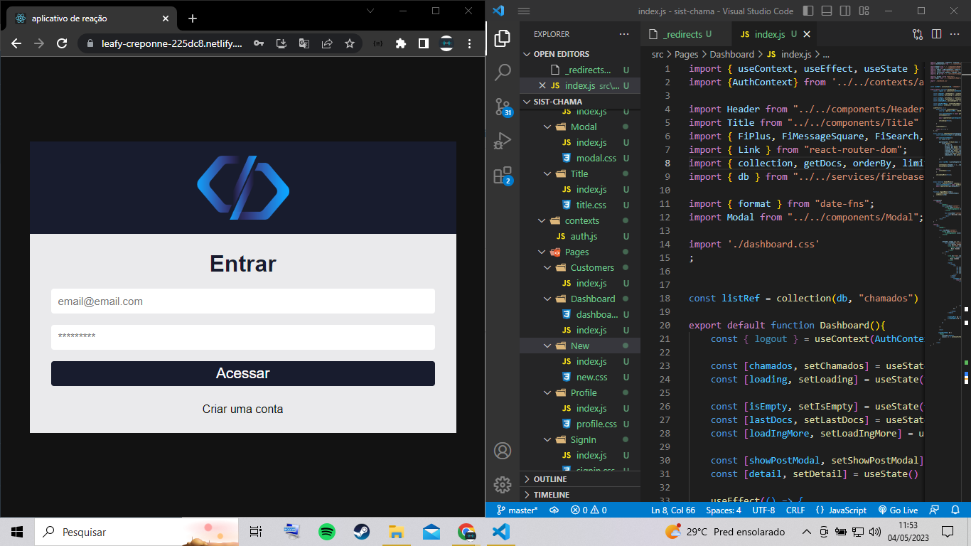Screen dimensions: 971x546
Task: Open the editor's source control changes icon
Action: 918,34
